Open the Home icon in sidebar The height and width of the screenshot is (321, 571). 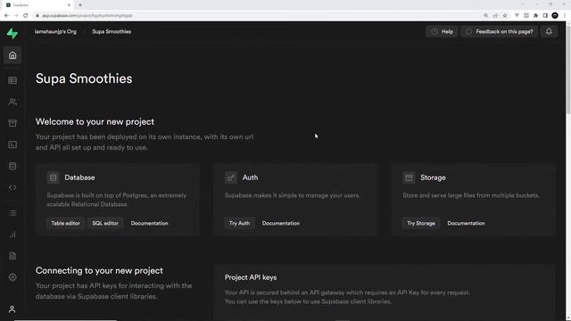tap(12, 55)
